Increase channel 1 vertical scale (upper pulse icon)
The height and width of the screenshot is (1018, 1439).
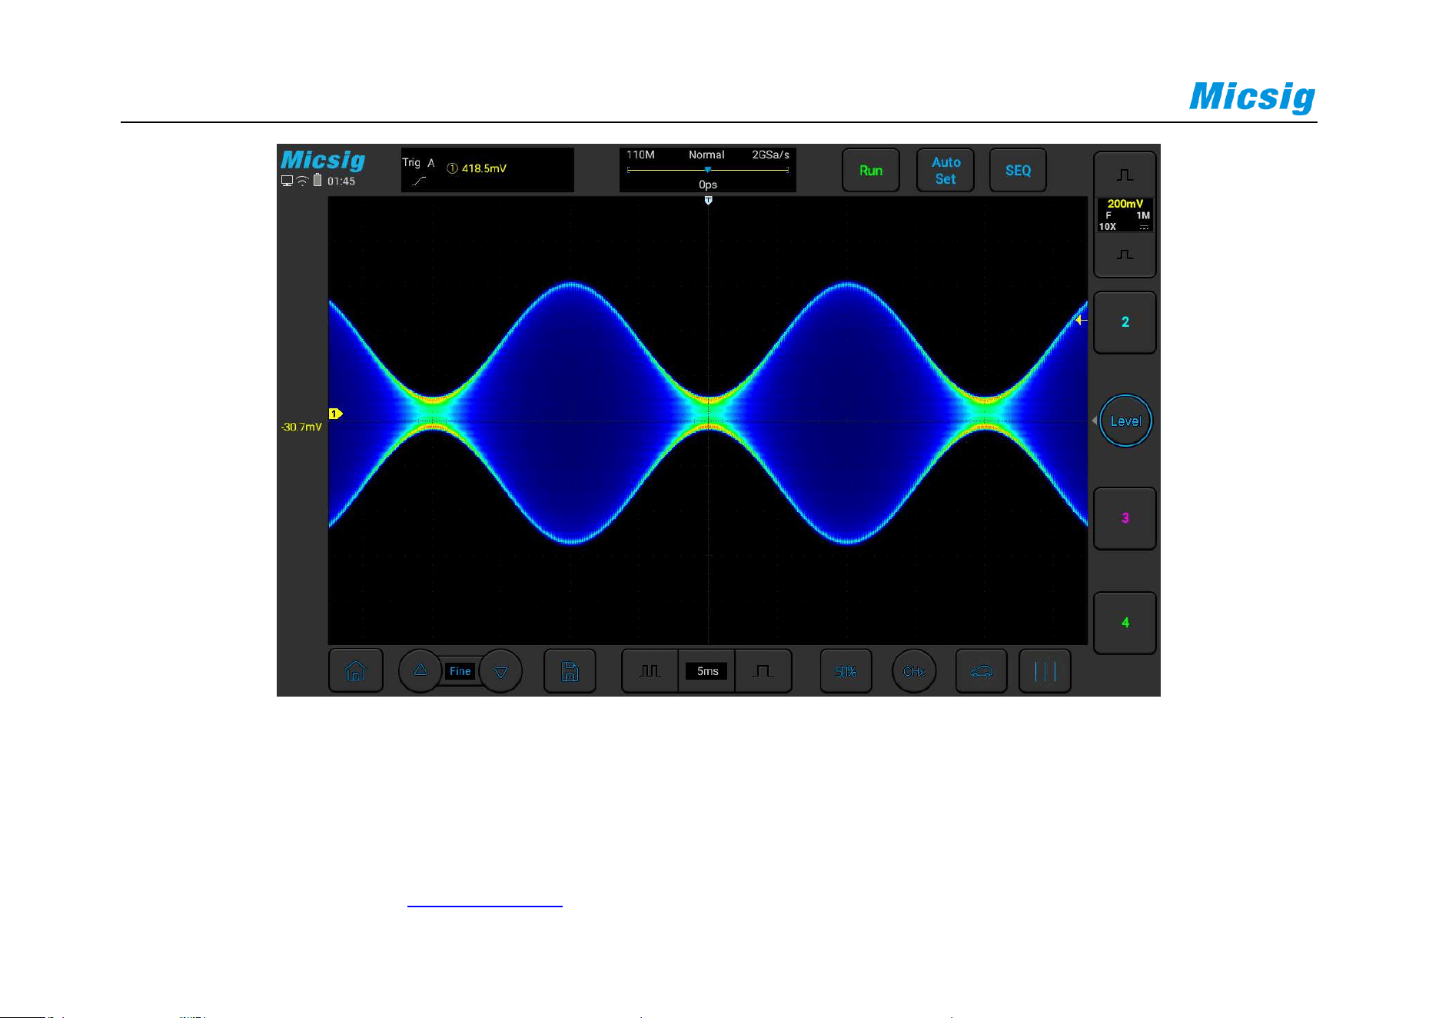click(x=1125, y=175)
